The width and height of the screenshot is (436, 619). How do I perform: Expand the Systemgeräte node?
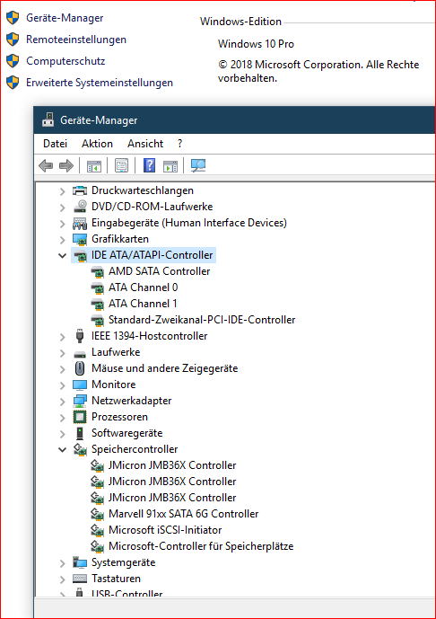click(62, 563)
